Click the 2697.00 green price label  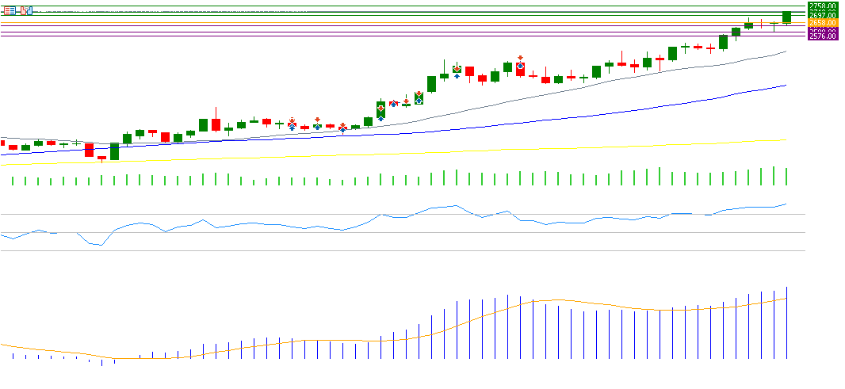point(822,15)
